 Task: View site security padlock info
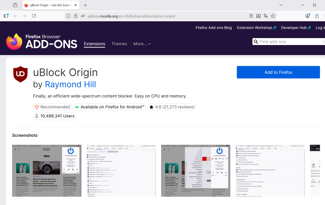[76, 16]
